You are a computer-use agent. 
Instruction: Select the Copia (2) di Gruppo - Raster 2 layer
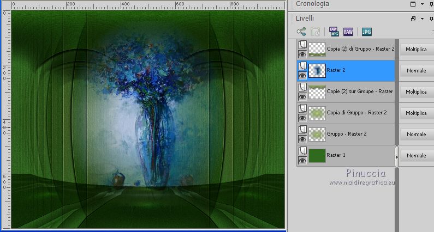click(360, 49)
